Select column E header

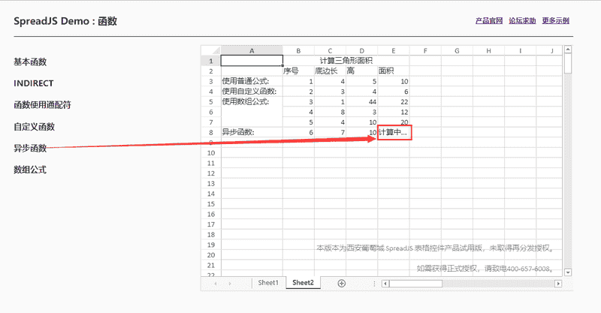[394, 50]
